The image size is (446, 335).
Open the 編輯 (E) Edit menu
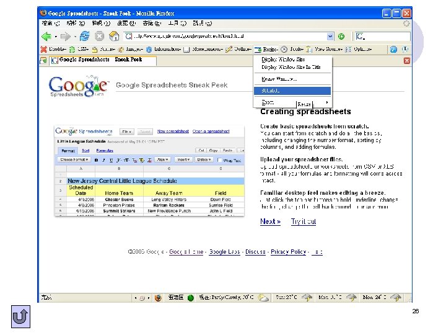click(76, 24)
